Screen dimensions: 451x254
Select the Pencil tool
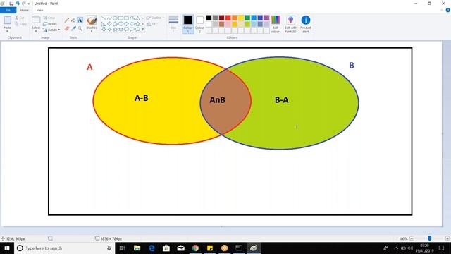coord(67,20)
